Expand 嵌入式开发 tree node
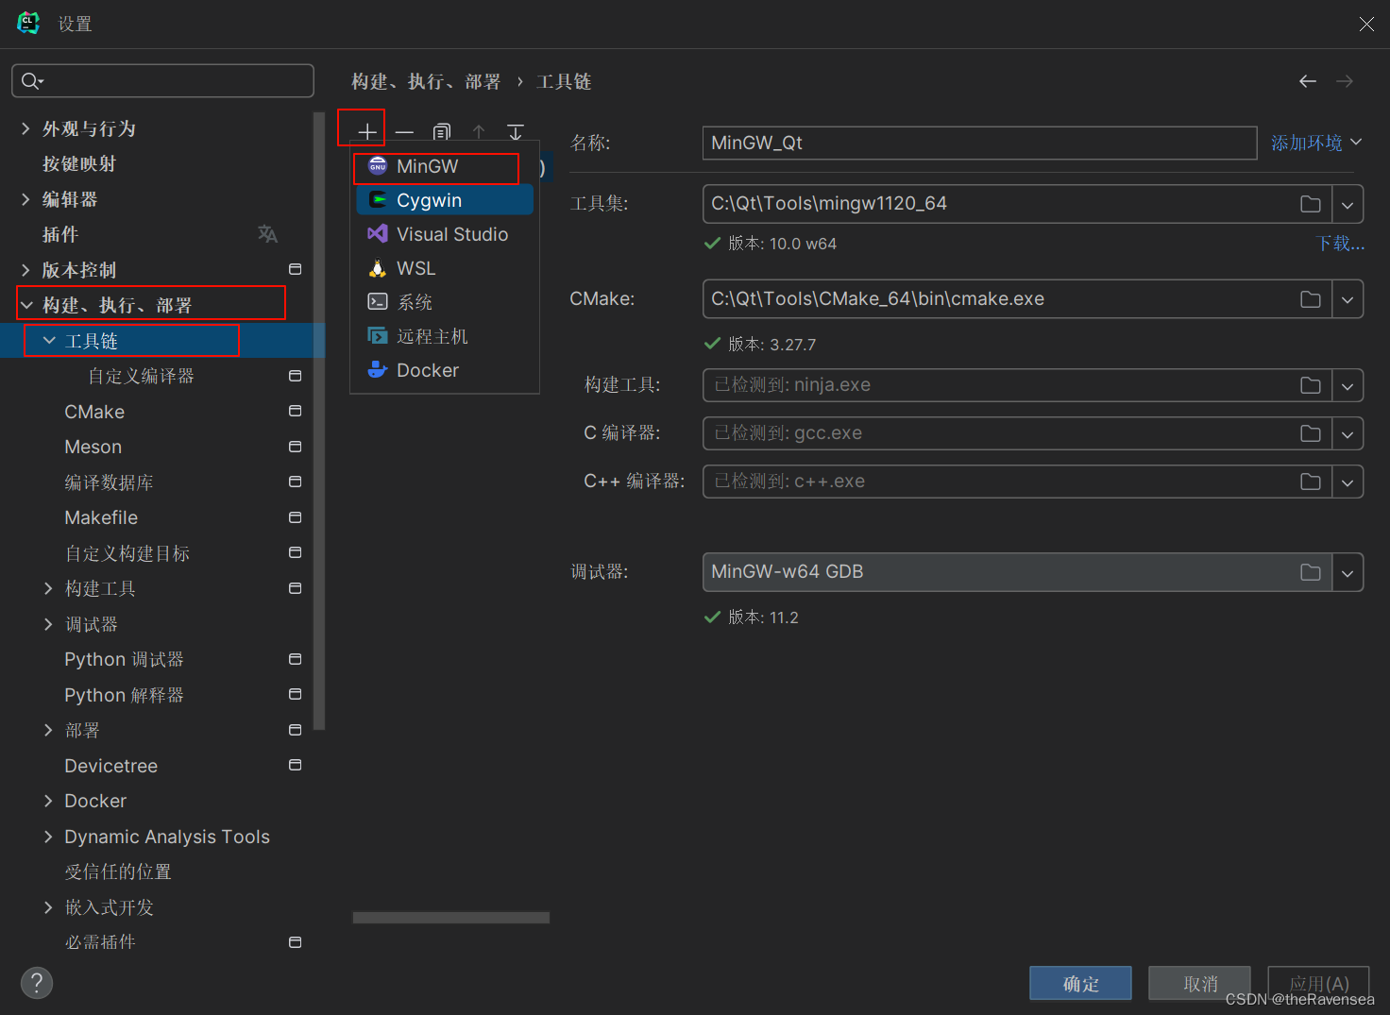The width and height of the screenshot is (1390, 1015). (48, 907)
